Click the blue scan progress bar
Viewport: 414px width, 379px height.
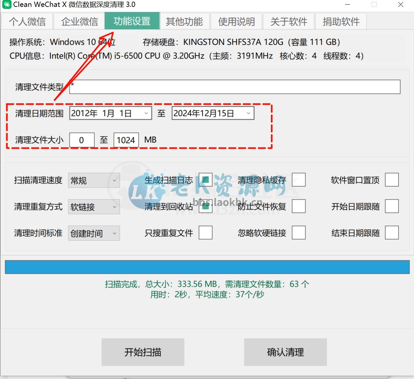tap(207, 267)
